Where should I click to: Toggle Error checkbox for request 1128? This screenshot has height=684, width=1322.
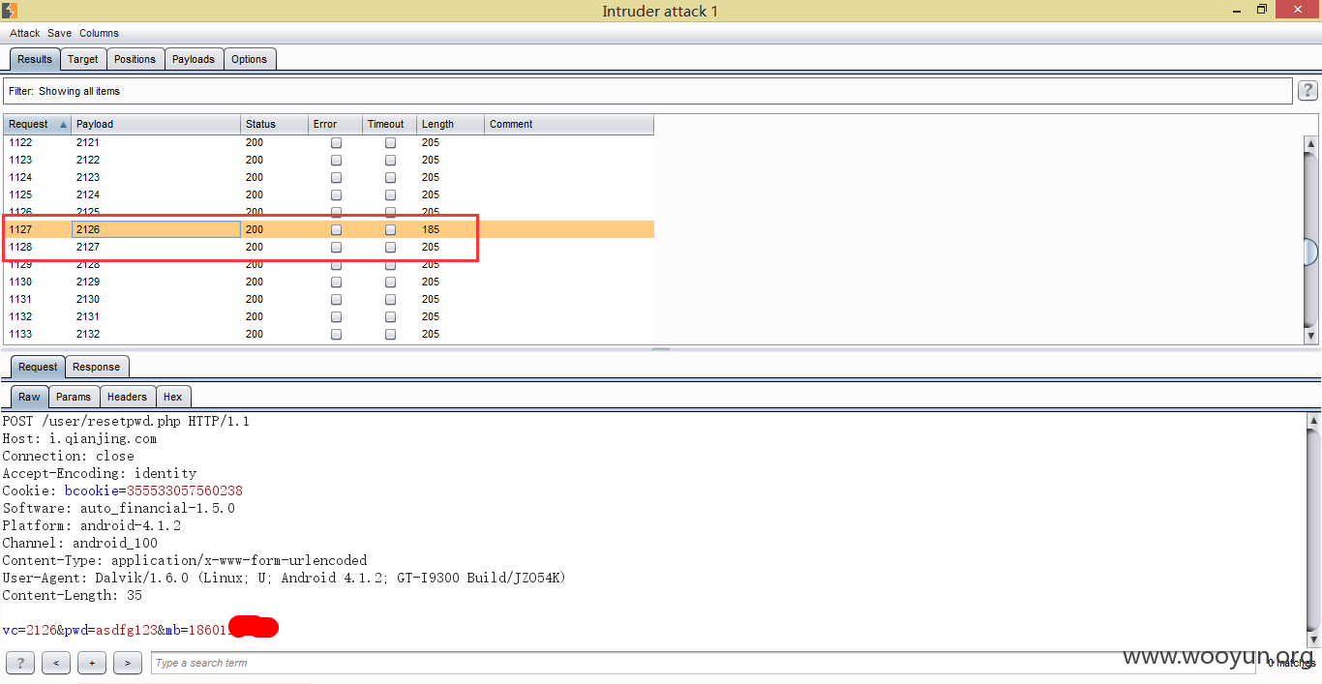click(x=337, y=247)
